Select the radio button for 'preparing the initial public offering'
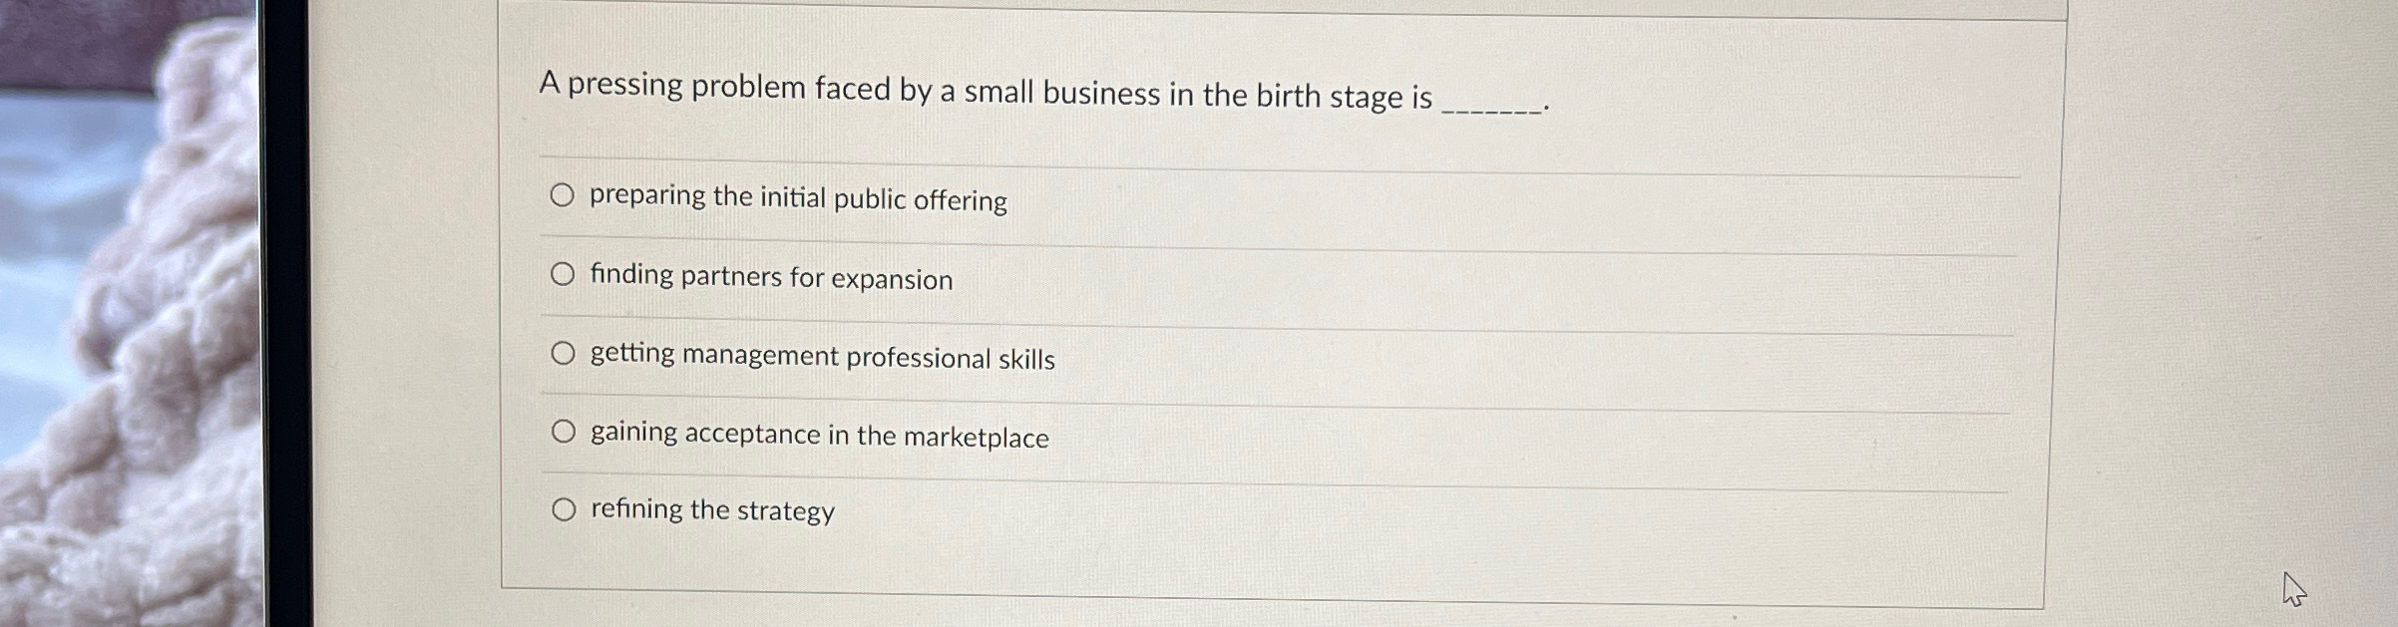The image size is (2398, 627). tap(564, 195)
